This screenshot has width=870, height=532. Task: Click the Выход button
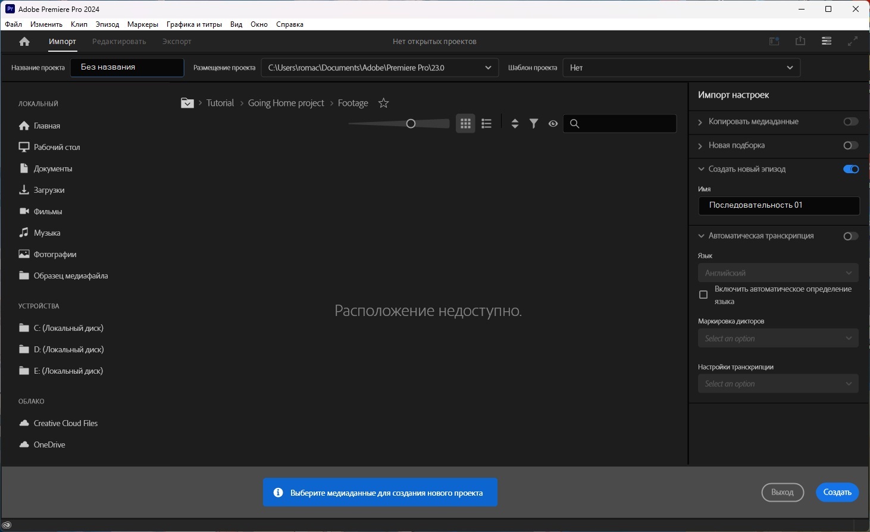pyautogui.click(x=782, y=492)
